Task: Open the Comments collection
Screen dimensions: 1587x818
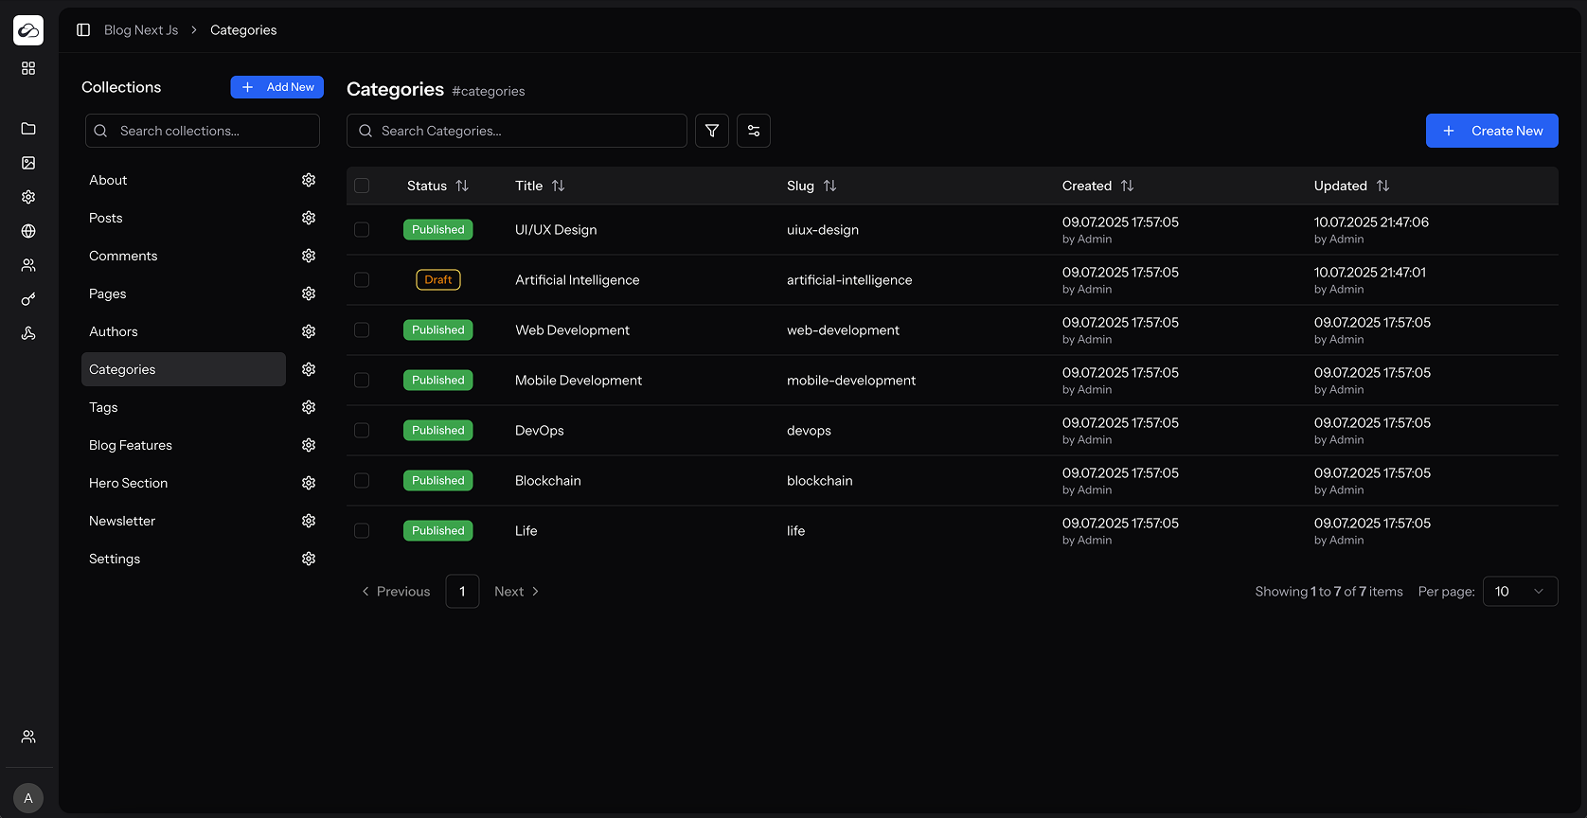Action: [184, 256]
